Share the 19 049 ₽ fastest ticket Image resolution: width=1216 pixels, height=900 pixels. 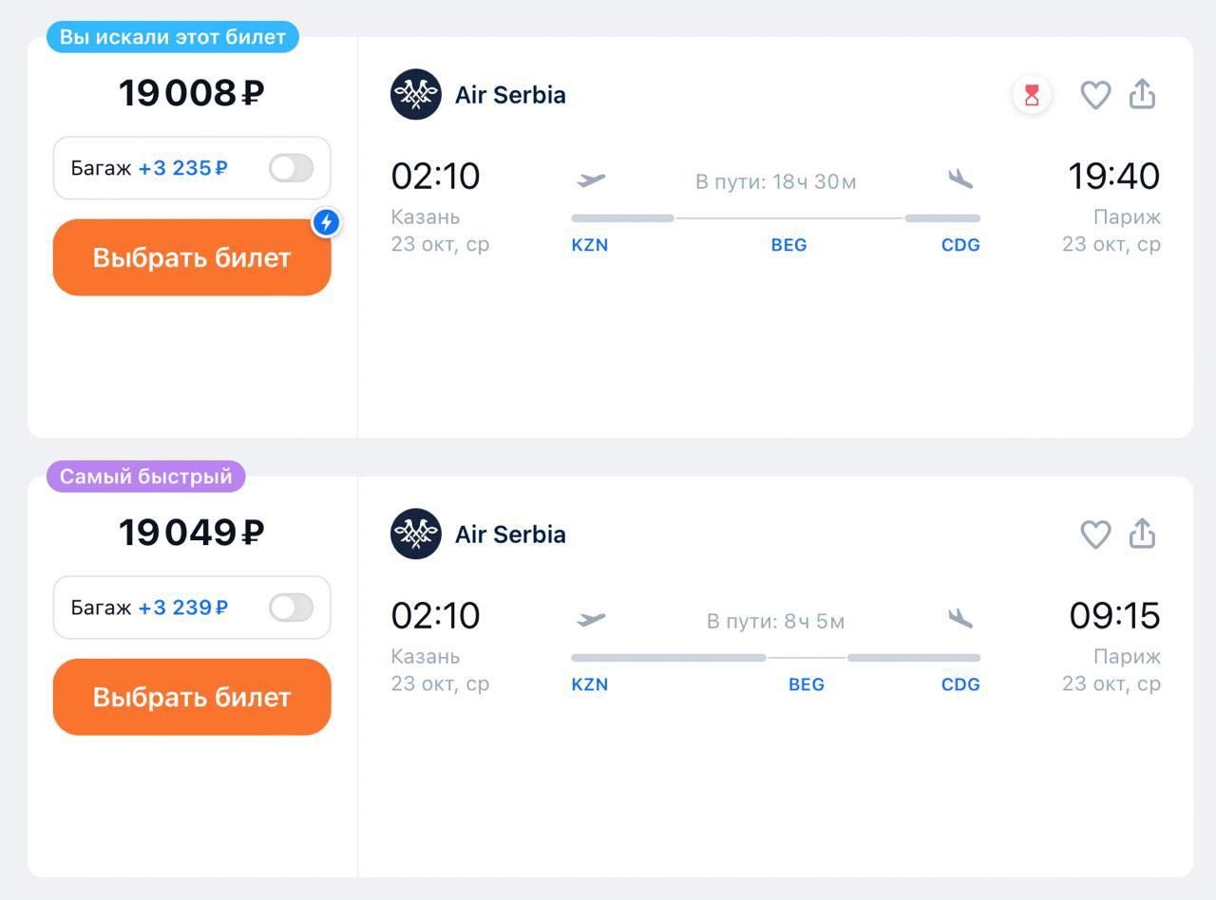point(1142,534)
